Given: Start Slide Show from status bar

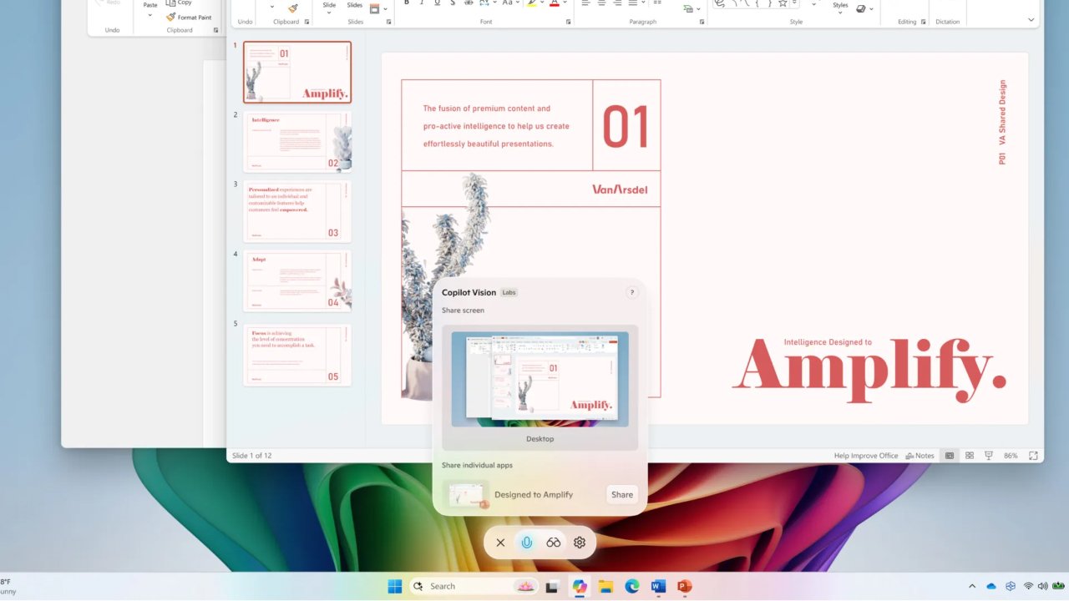Looking at the screenshot, I should (x=989, y=456).
